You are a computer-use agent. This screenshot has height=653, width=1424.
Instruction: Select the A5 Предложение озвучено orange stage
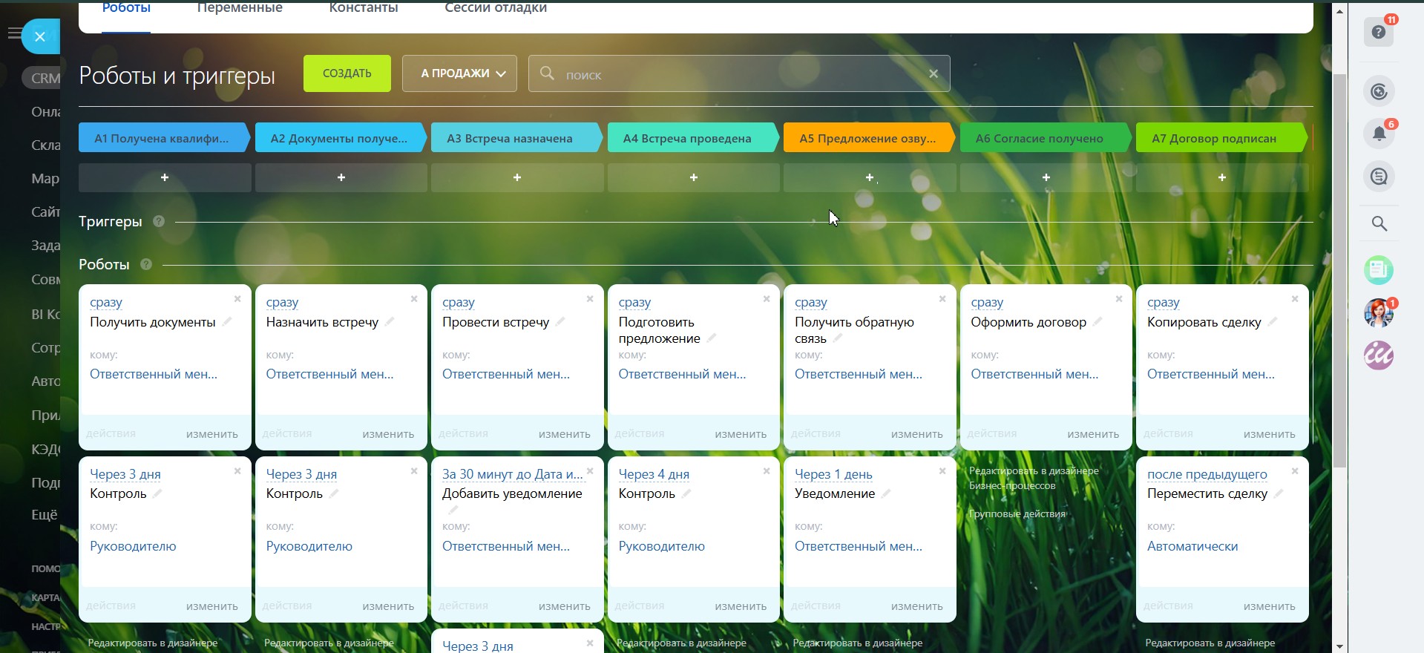pos(867,138)
